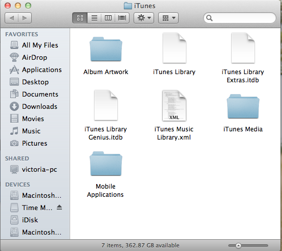Select the iTunes Library Extras.itdb file icon
Image resolution: width=282 pixels, height=251 pixels.
coord(243,48)
